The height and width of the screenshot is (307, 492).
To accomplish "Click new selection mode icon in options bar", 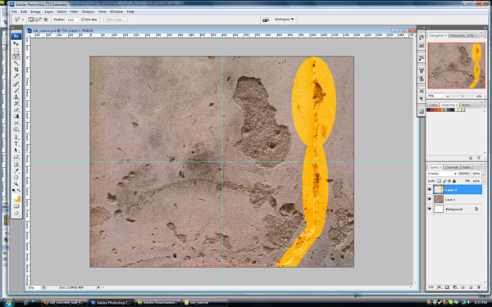I will pyautogui.click(x=30, y=20).
